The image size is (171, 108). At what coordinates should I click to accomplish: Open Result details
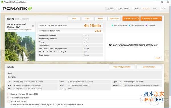click(131, 19)
